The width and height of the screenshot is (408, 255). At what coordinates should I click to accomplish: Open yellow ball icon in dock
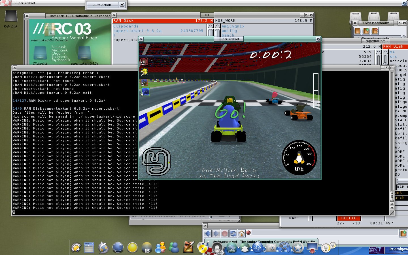(x=132, y=248)
